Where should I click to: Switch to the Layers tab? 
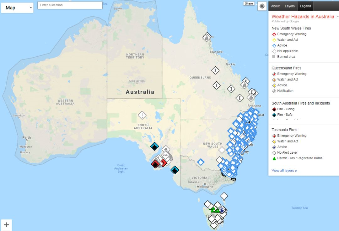pyautogui.click(x=290, y=6)
